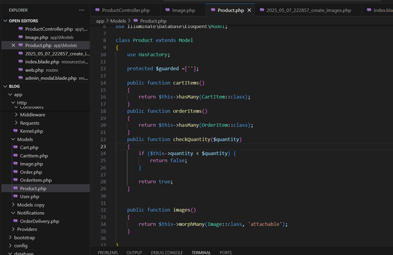
Task: Click the Explorer more actions ellipsis
Action: click(82, 10)
